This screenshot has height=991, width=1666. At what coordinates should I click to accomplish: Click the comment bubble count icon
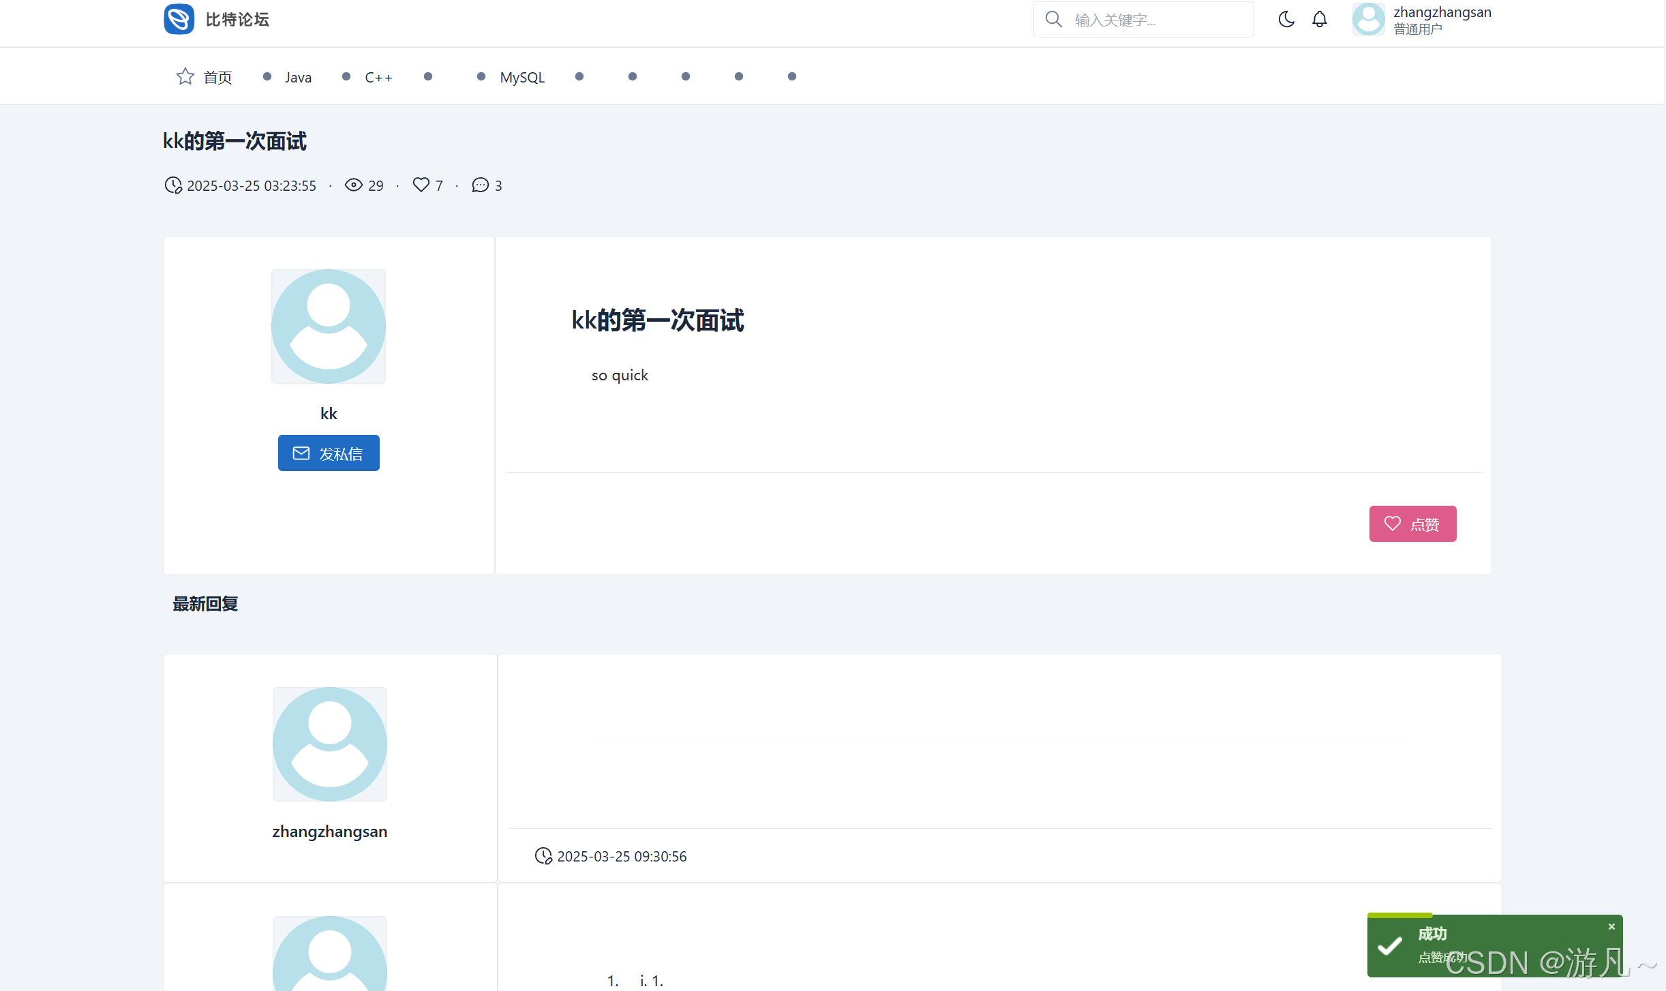pos(480,185)
